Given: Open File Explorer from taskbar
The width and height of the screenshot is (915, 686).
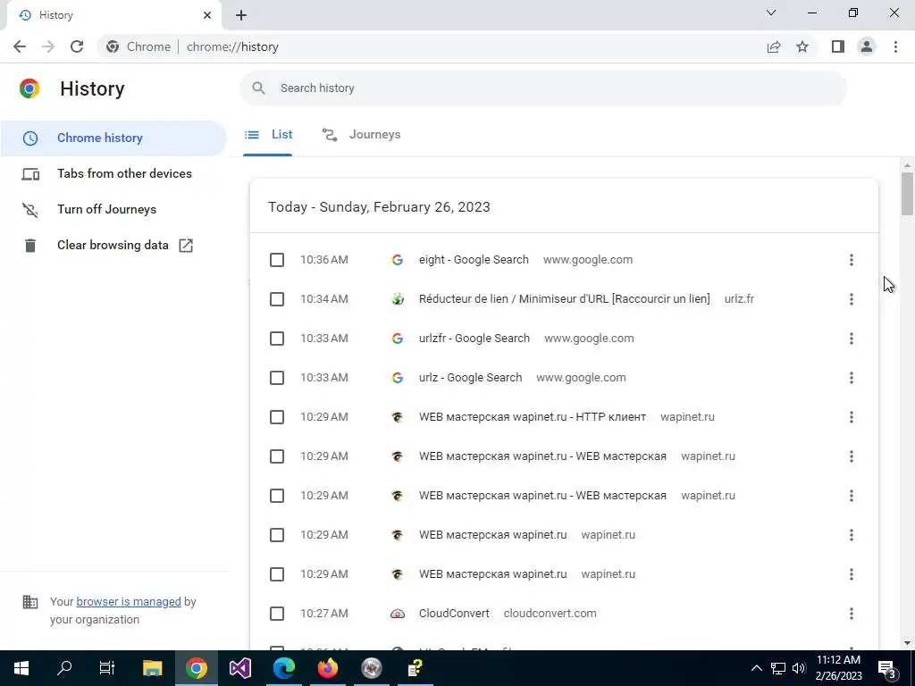Looking at the screenshot, I should 152,668.
